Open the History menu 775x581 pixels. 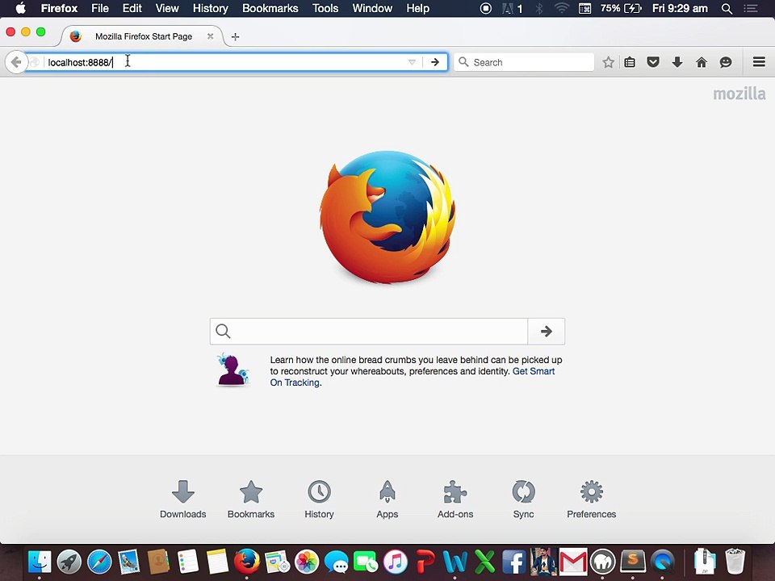pyautogui.click(x=211, y=8)
